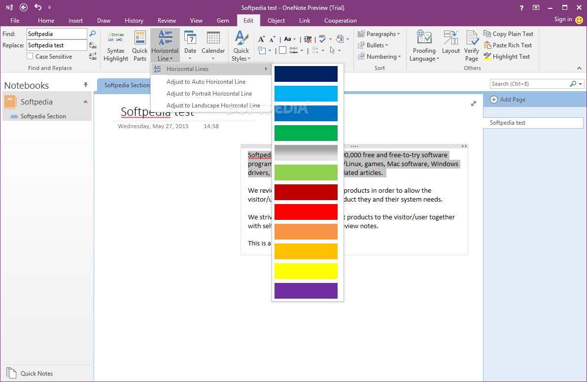The width and height of the screenshot is (587, 382).
Task: Decrease font size with the small A icon
Action: pos(272,39)
